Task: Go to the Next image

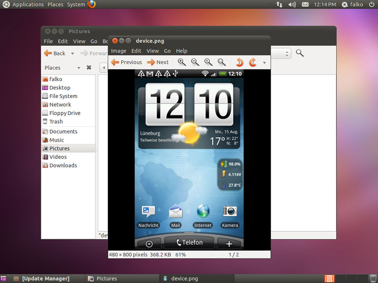Action: [158, 62]
